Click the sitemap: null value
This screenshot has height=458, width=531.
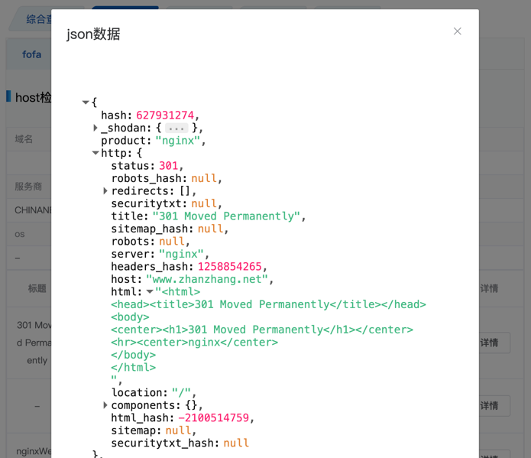pos(178,430)
